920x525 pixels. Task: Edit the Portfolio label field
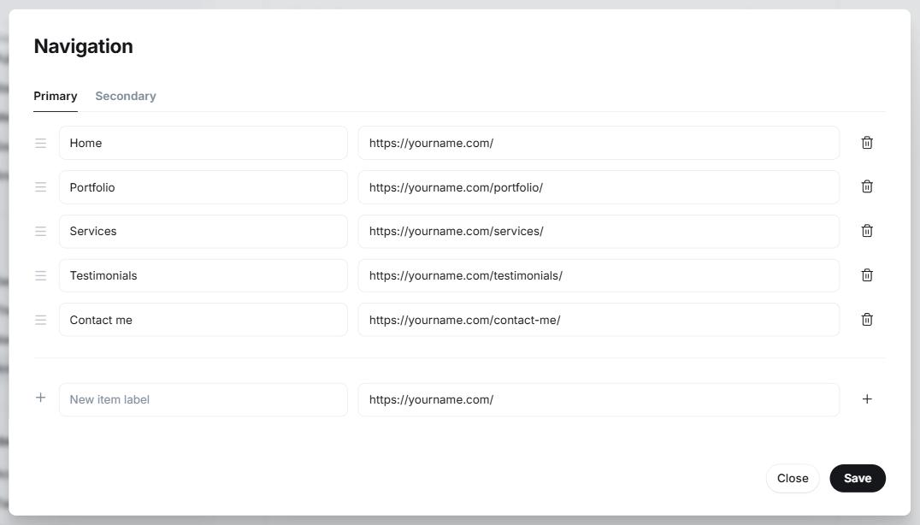tap(203, 187)
